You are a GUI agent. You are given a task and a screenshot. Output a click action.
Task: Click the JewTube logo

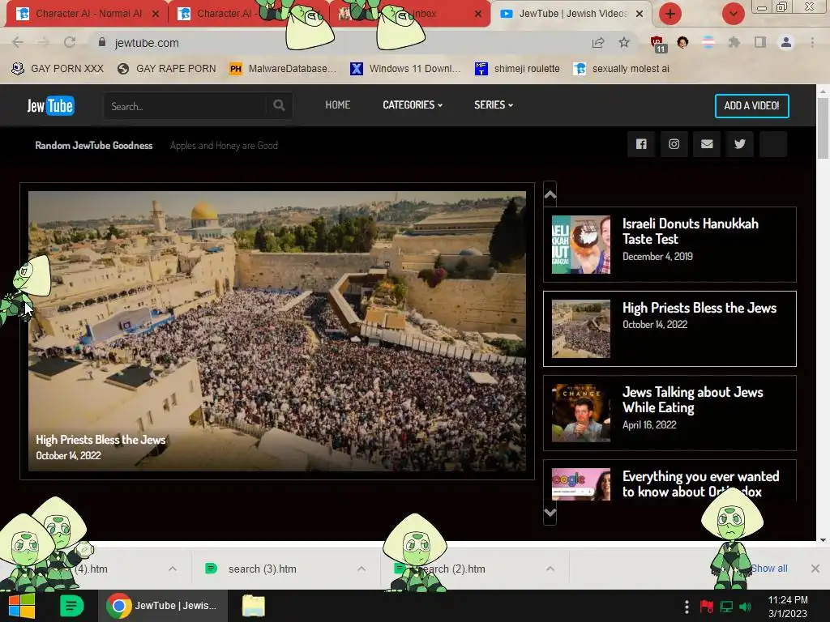point(51,106)
